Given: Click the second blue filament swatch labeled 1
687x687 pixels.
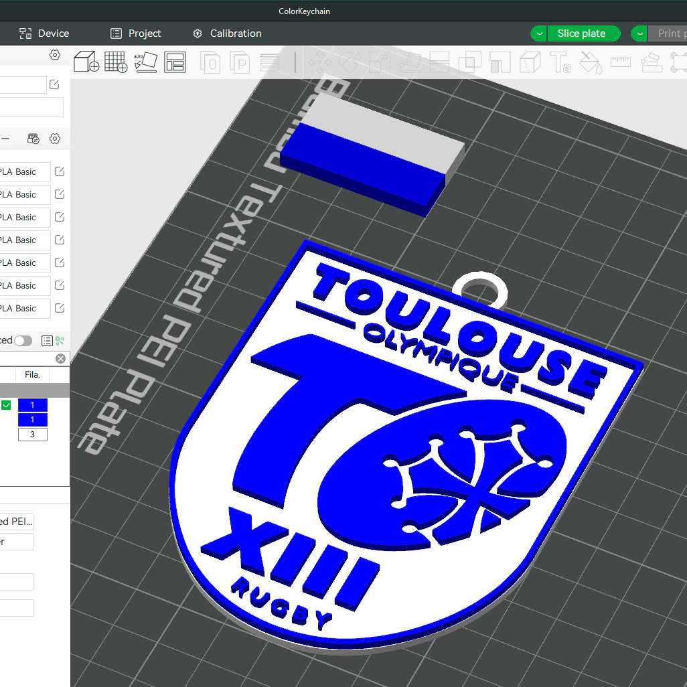Looking at the screenshot, I should click(x=32, y=420).
